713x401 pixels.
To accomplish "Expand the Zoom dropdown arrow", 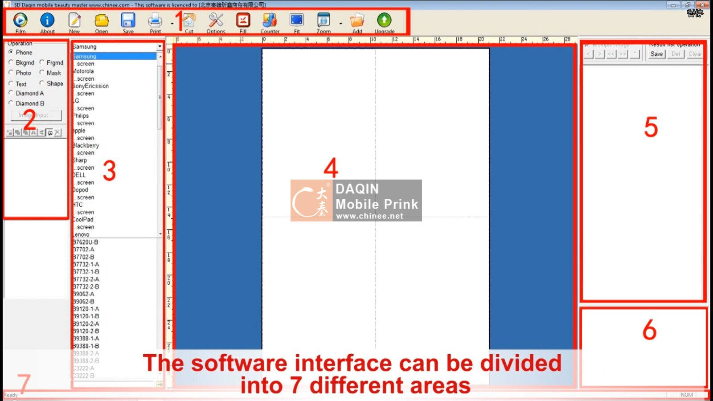I will [x=340, y=23].
